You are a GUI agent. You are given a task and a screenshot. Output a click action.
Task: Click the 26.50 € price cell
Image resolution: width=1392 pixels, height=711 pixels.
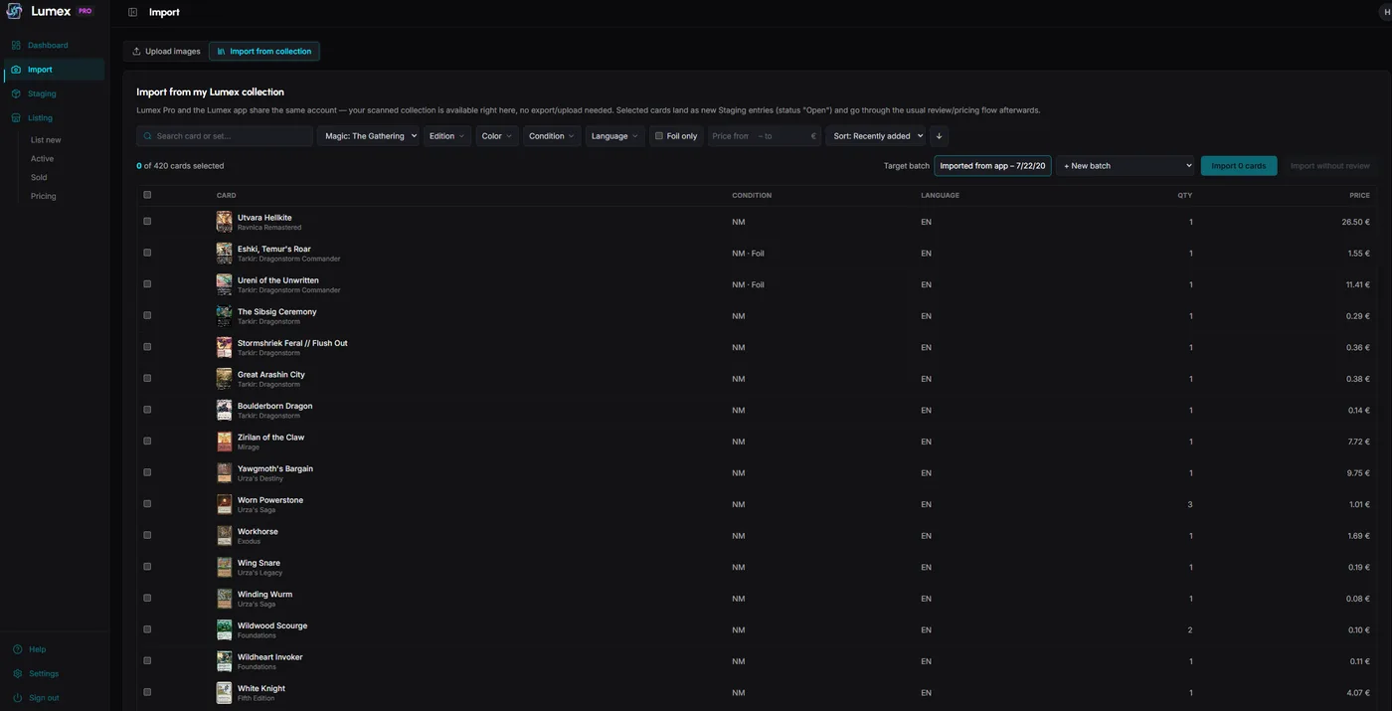[1355, 222]
